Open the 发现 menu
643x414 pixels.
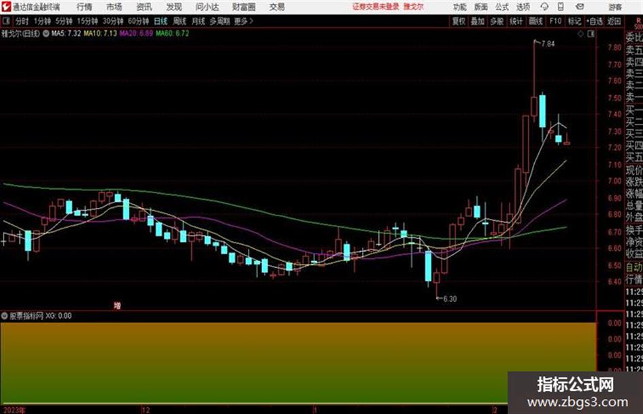174,7
